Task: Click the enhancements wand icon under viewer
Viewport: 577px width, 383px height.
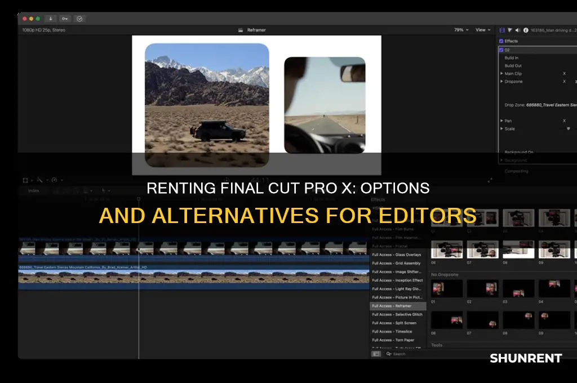Action: [40, 180]
